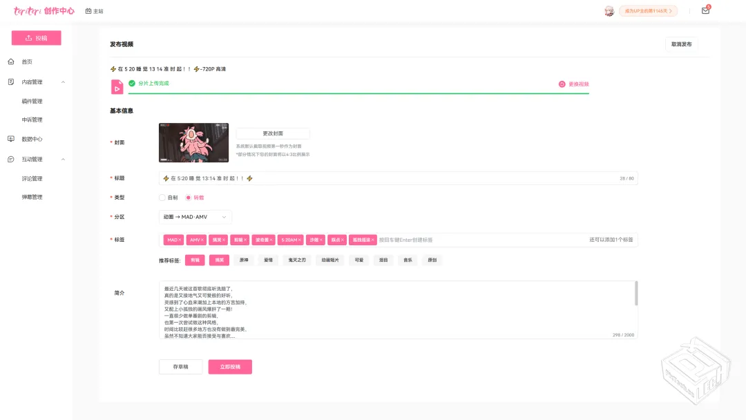Click the user avatar in header
The width and height of the screenshot is (746, 420).
click(x=609, y=11)
